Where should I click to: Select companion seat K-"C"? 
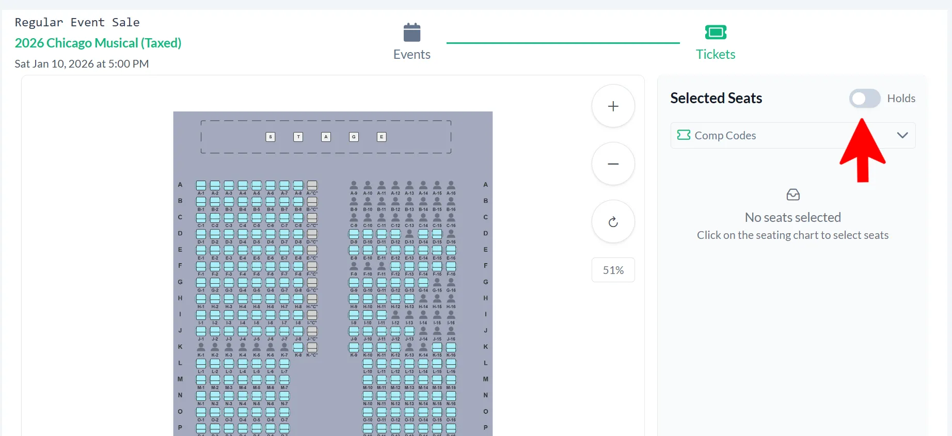(312, 347)
